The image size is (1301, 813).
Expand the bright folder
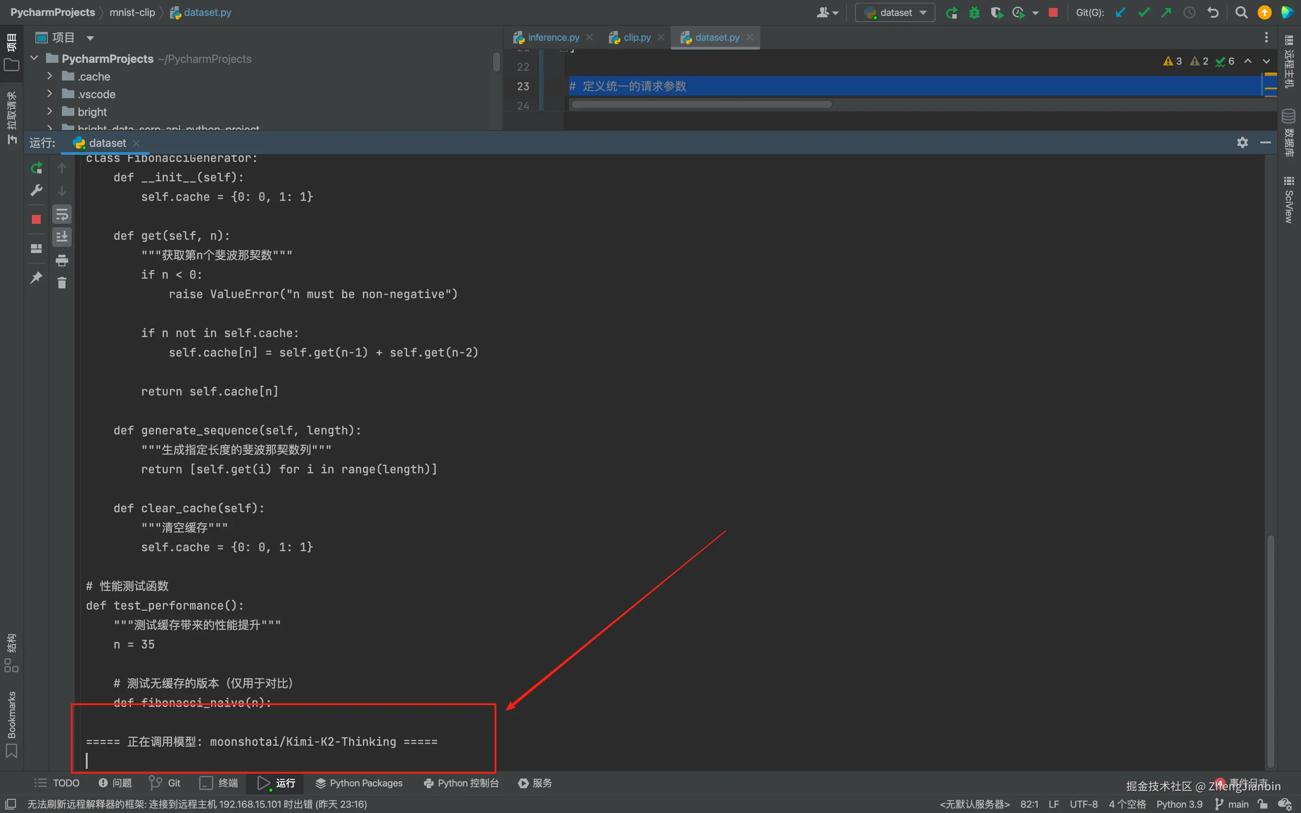click(50, 111)
